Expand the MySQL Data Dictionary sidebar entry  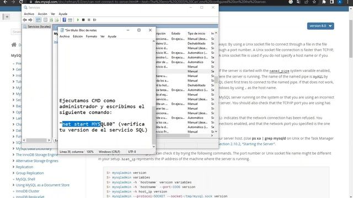pos(13,148)
